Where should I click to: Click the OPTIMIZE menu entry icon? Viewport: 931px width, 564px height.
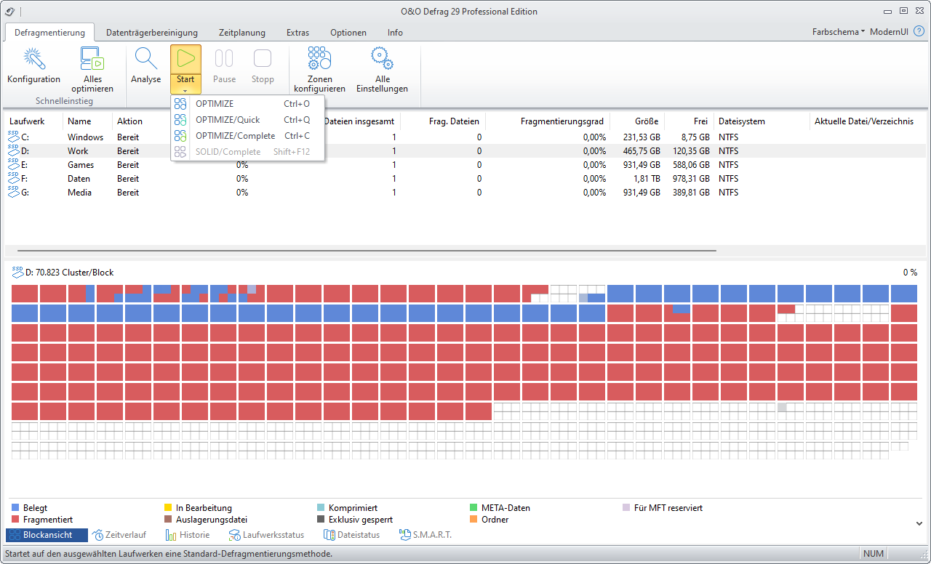[x=180, y=104]
